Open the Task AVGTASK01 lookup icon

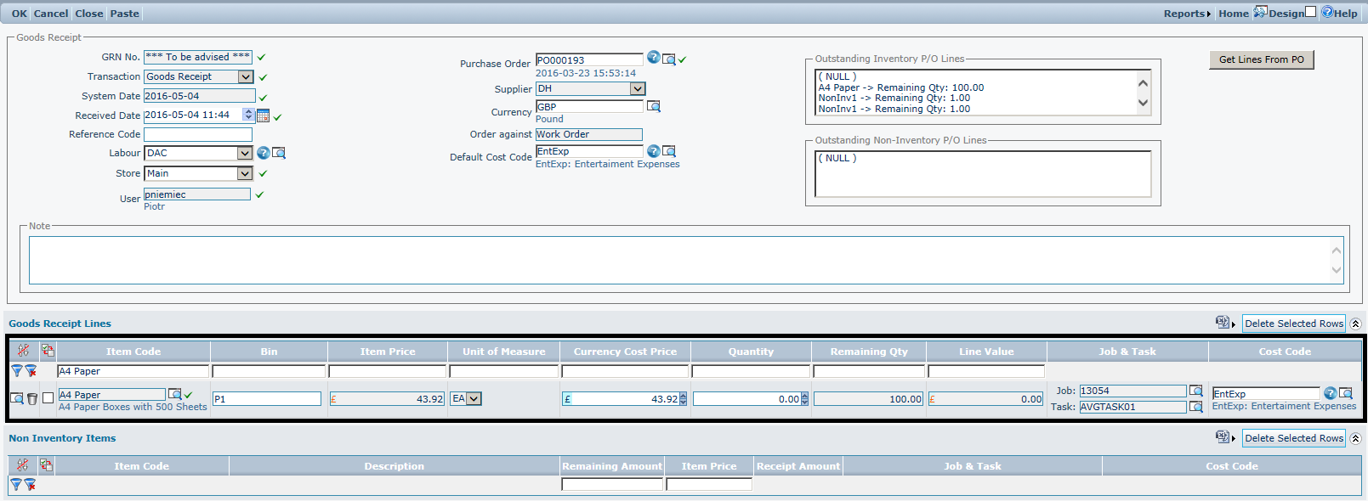(1195, 407)
